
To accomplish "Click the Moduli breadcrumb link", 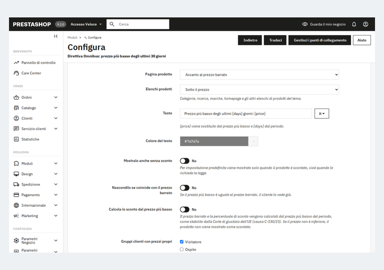I will click(x=72, y=37).
